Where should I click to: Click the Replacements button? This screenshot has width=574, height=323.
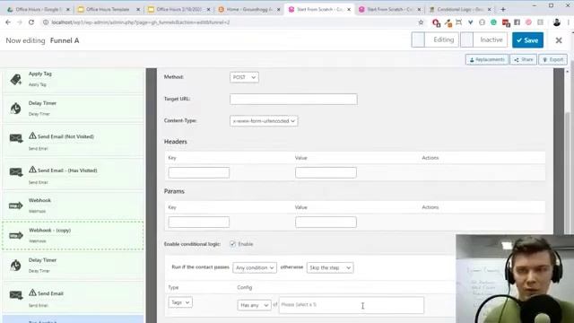[487, 60]
